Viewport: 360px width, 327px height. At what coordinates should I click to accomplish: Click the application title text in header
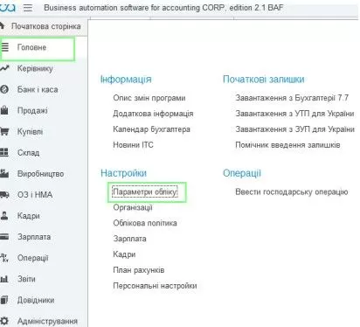point(163,8)
